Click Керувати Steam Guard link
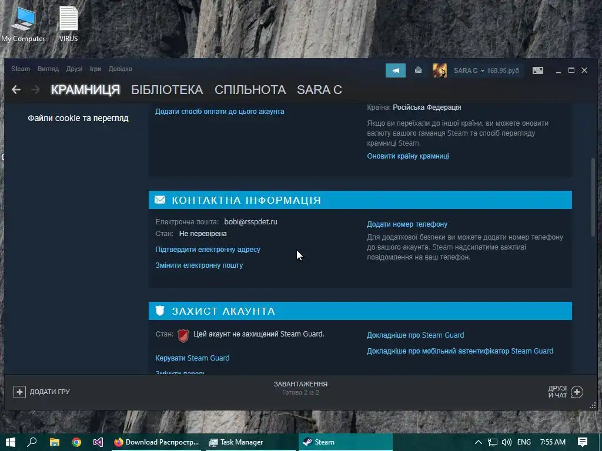602x451 pixels. pos(192,358)
